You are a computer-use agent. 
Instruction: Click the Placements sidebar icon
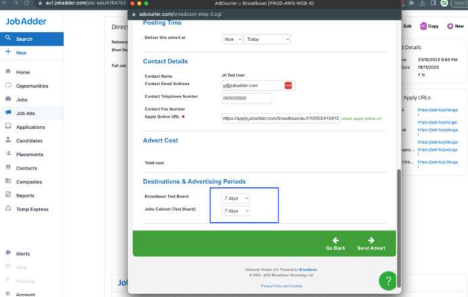point(8,154)
